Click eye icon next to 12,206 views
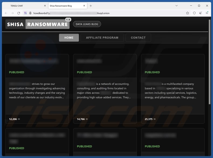The image size is (213, 158). [x=19, y=119]
